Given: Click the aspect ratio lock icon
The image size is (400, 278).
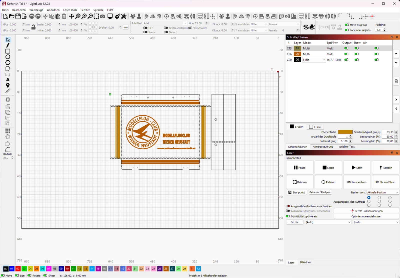Looking at the screenshot, I should coord(33,27).
